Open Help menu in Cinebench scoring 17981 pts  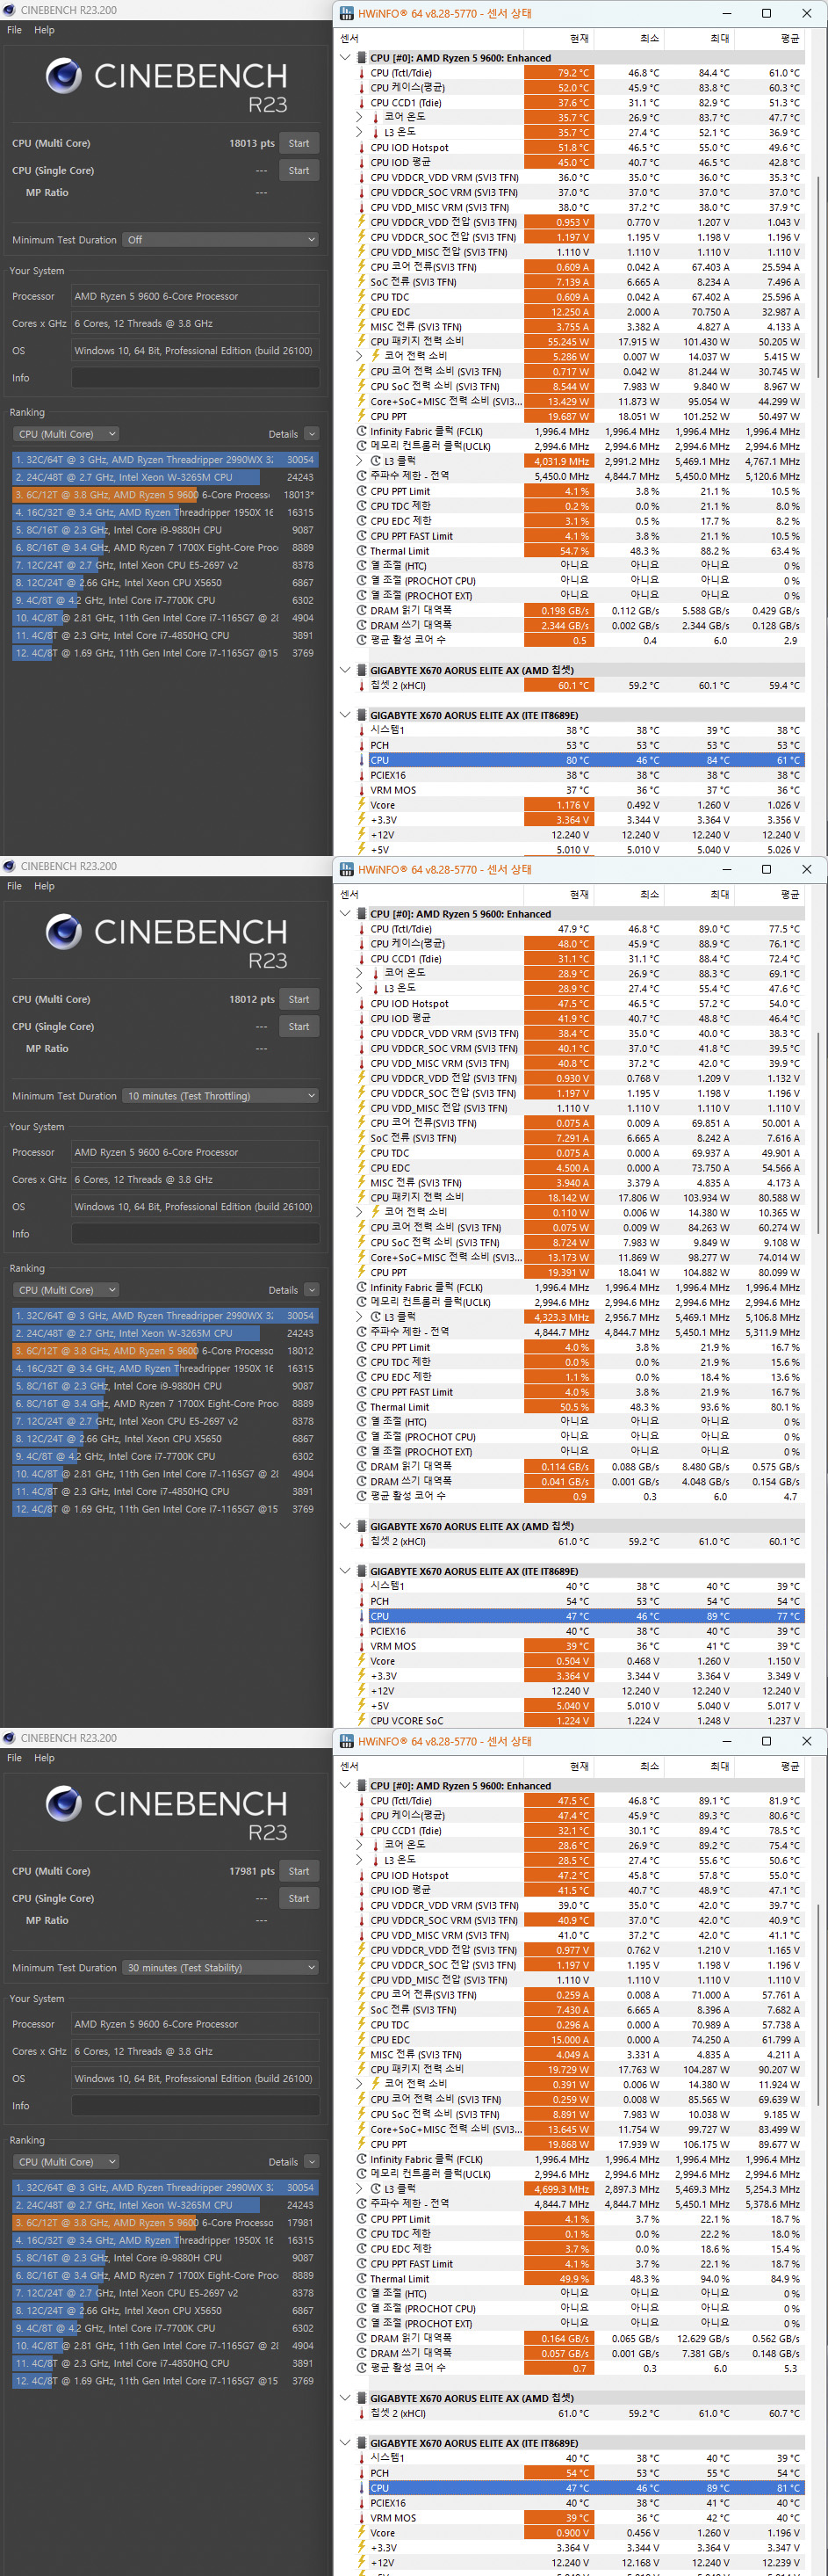click(x=44, y=1758)
